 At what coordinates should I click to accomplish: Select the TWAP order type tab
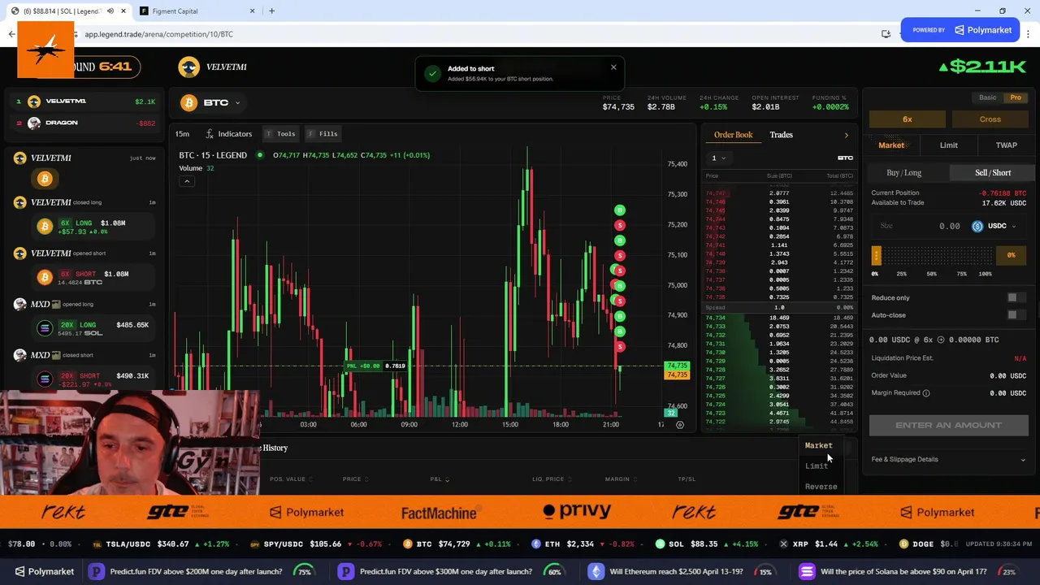(1006, 145)
